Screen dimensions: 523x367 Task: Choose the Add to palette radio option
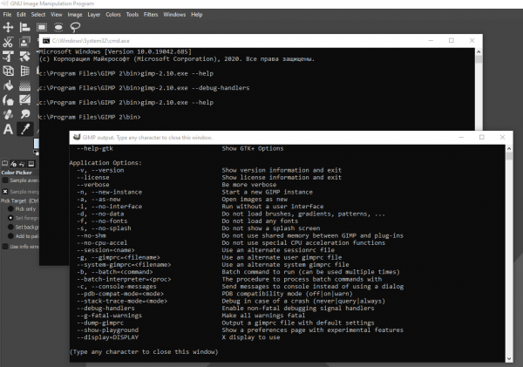[x=10, y=236]
